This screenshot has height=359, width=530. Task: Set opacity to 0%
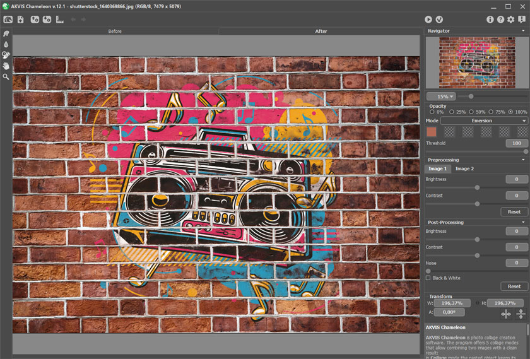pos(432,112)
